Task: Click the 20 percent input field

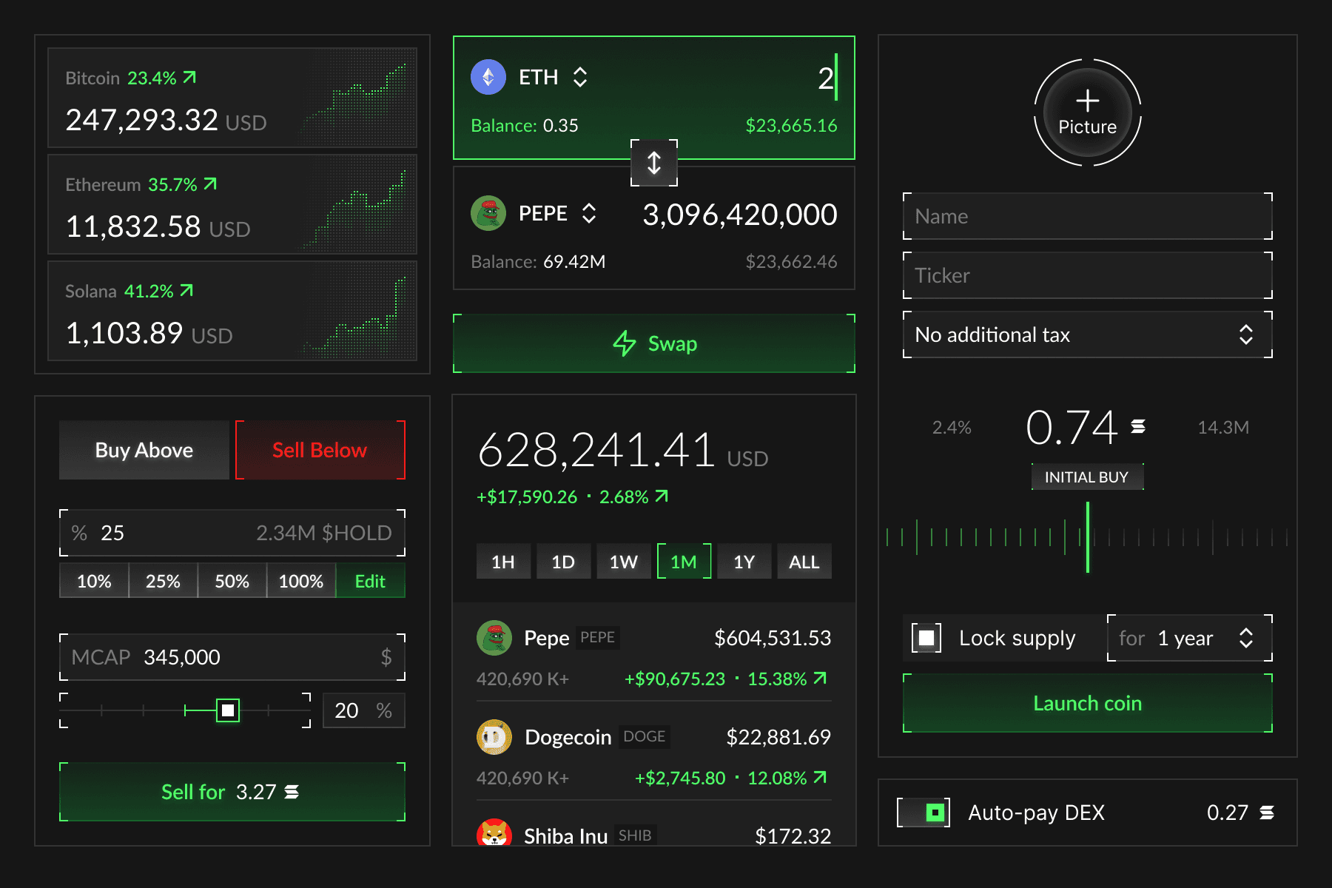Action: (x=364, y=710)
